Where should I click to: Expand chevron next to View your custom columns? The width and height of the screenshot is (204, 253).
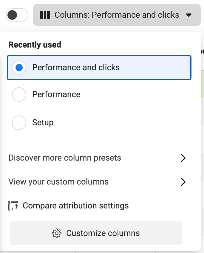coord(183,182)
